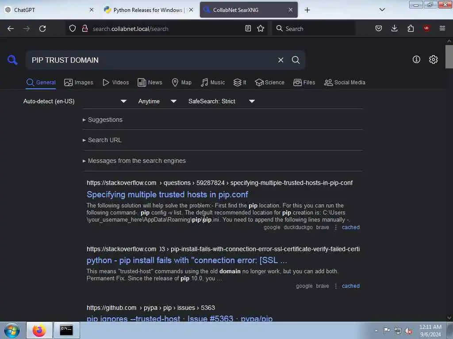The image size is (453, 339).
Task: Click the network tray icon
Action: click(398, 331)
